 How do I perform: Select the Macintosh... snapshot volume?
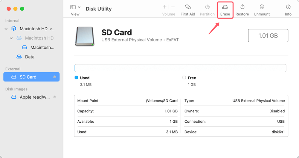pyautogui.click(x=42, y=47)
